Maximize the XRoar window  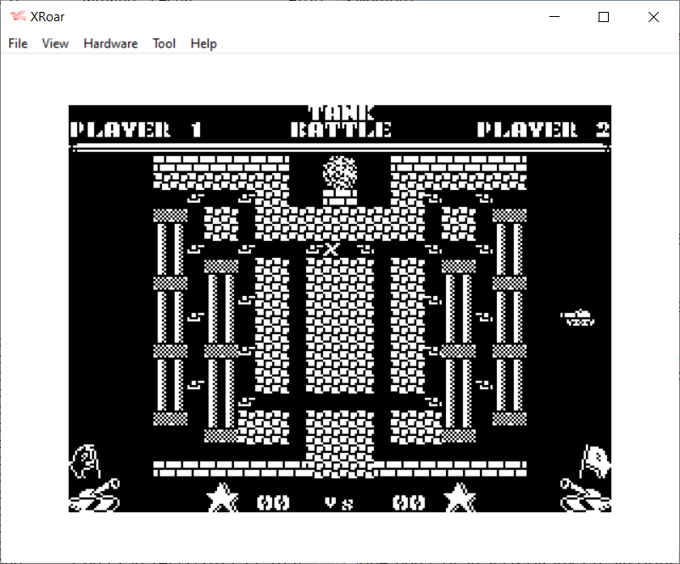point(604,17)
